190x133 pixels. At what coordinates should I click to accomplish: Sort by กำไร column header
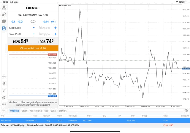[165, 116]
